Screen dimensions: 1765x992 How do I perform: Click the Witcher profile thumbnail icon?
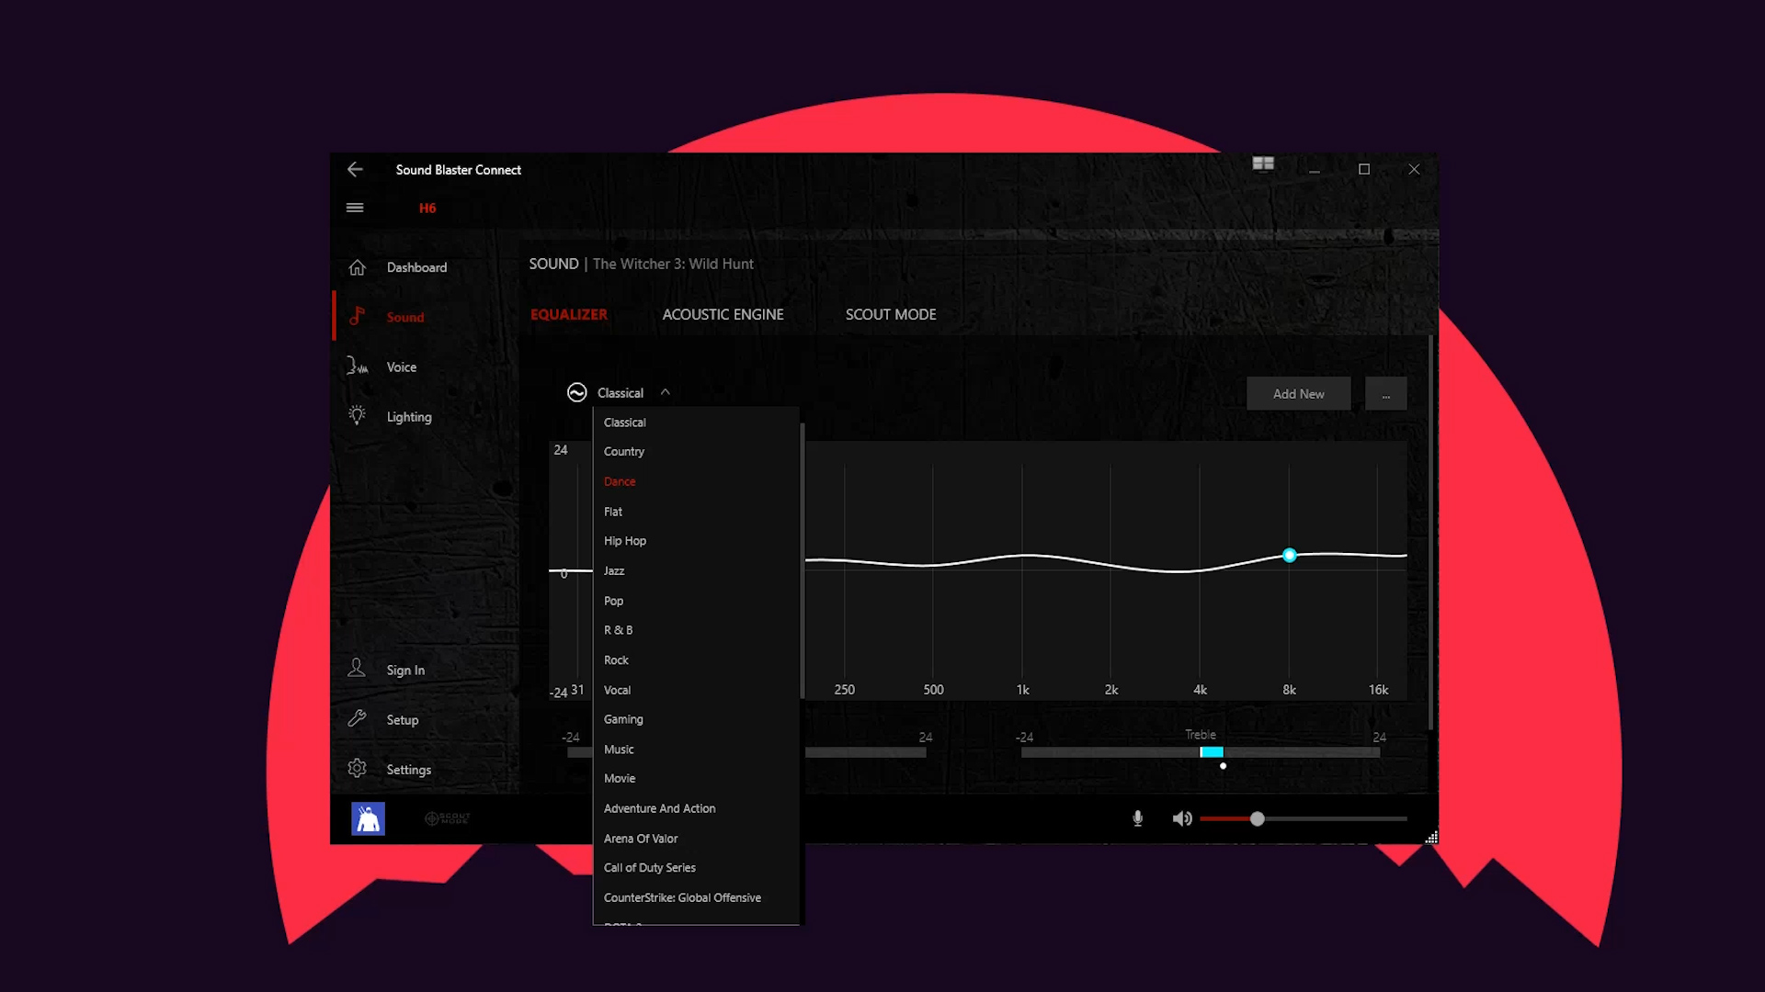(x=368, y=818)
